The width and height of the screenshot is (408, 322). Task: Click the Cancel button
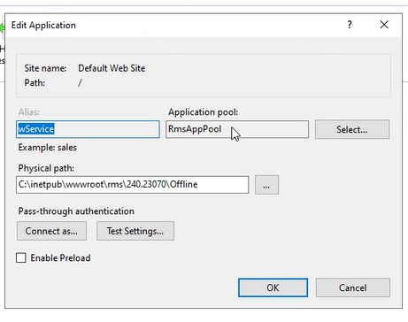point(353,287)
